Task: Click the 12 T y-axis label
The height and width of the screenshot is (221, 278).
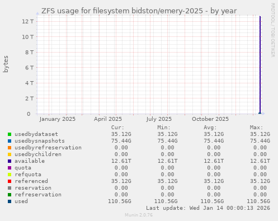Action: (x=28, y=21)
